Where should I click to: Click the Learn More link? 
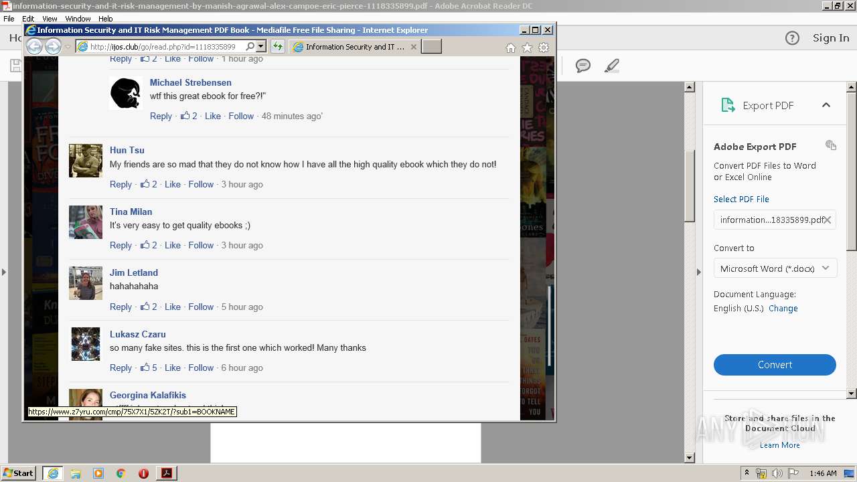pyautogui.click(x=779, y=445)
